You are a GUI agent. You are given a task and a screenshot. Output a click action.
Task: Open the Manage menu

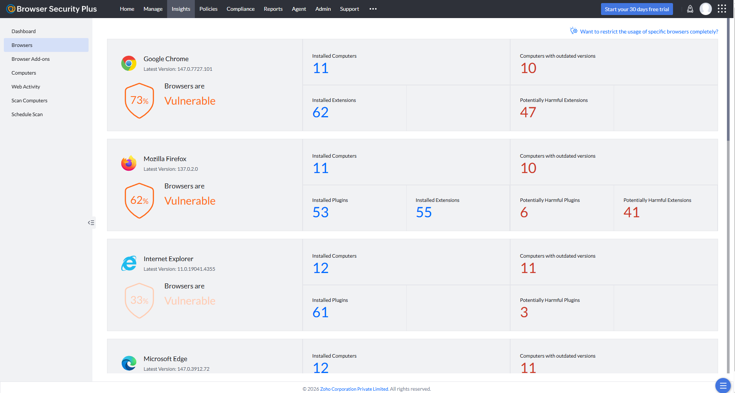tap(153, 9)
